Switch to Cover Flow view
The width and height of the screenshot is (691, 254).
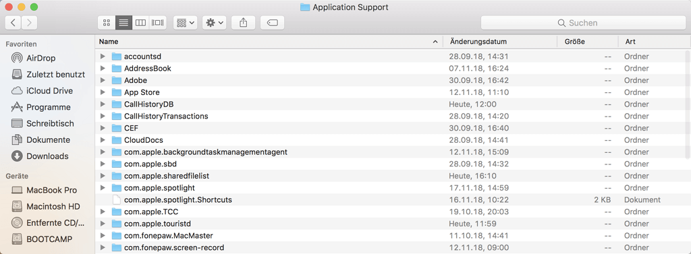[x=158, y=23]
